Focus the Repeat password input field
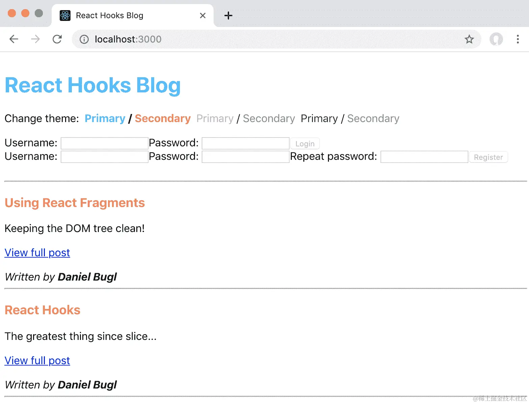The image size is (529, 404). (424, 157)
